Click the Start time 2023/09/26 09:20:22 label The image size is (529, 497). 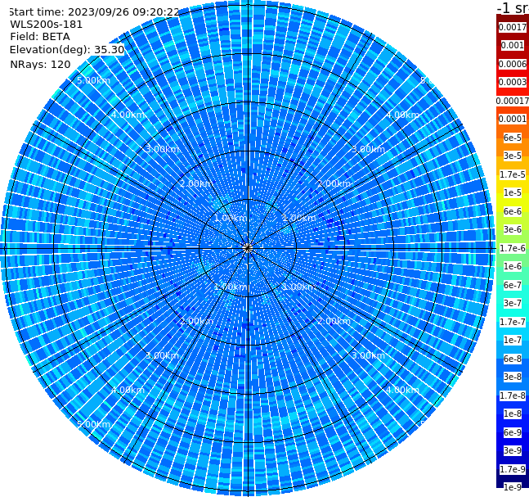coord(94,12)
